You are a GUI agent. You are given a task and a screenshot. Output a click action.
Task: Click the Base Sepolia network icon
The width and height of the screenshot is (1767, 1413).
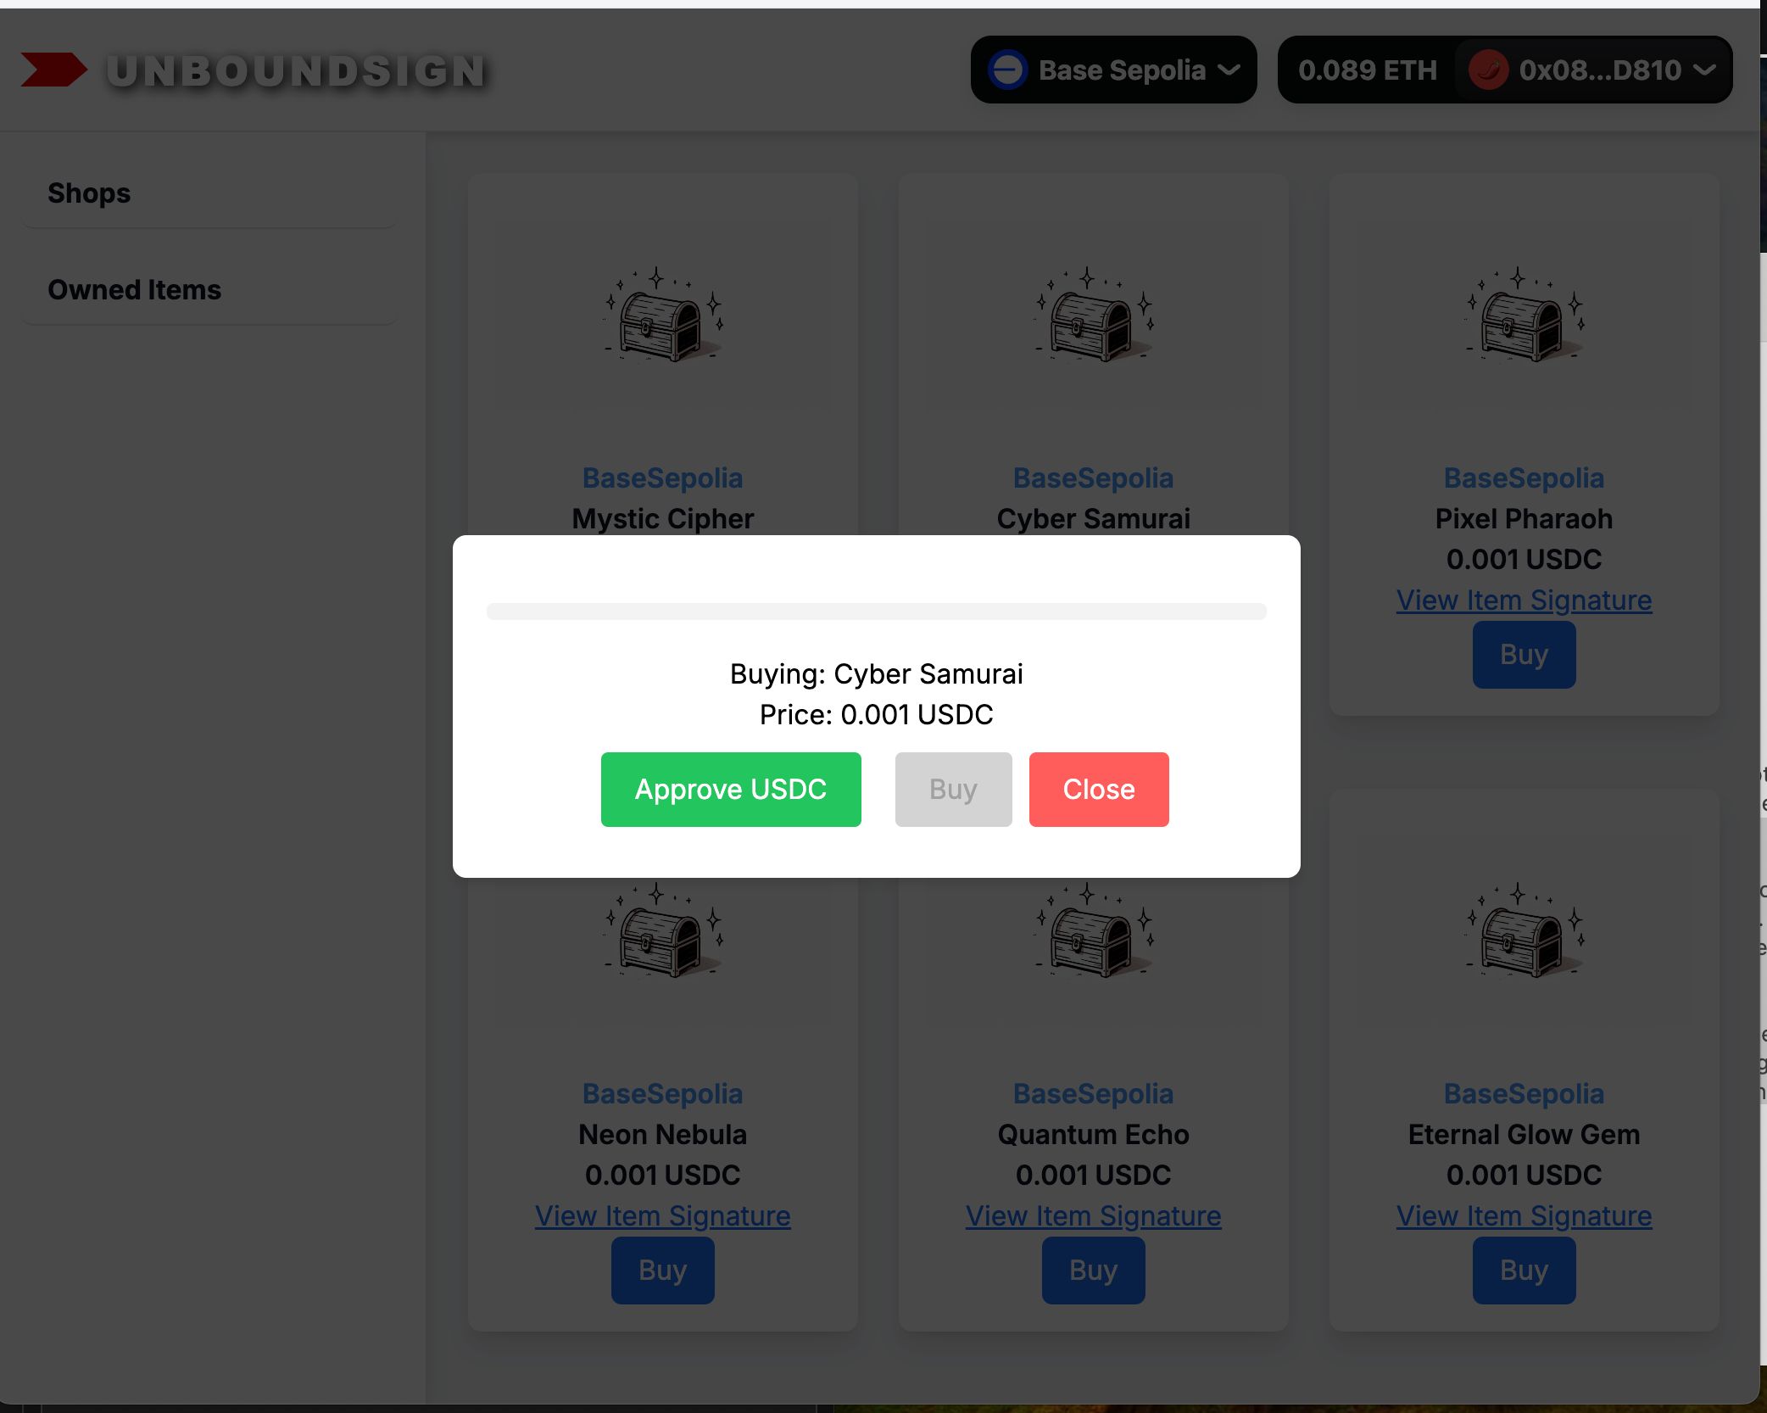tap(1009, 70)
